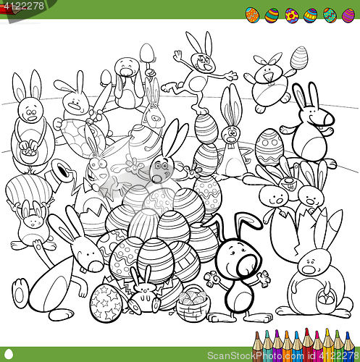
Task: Pick the purple colored pencil
Action: pos(277,346)
